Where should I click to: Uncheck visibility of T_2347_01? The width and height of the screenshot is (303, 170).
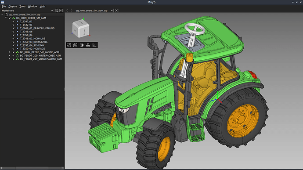pos(14,22)
